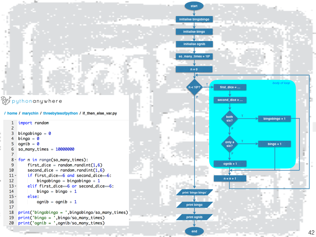Go to the marychin folder link

click(30, 113)
